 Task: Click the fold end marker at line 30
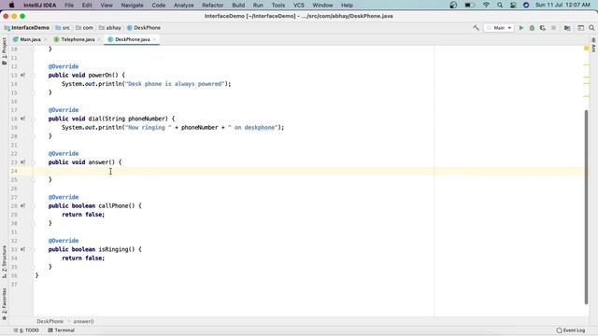pyautogui.click(x=34, y=223)
